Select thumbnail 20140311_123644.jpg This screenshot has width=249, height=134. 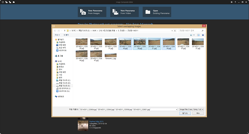(x=82, y=56)
